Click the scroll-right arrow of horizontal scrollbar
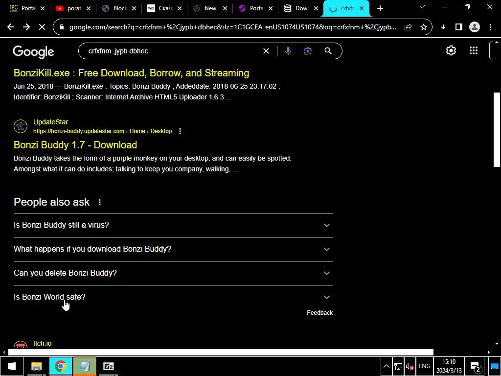The width and height of the screenshot is (501, 376). pos(489,352)
